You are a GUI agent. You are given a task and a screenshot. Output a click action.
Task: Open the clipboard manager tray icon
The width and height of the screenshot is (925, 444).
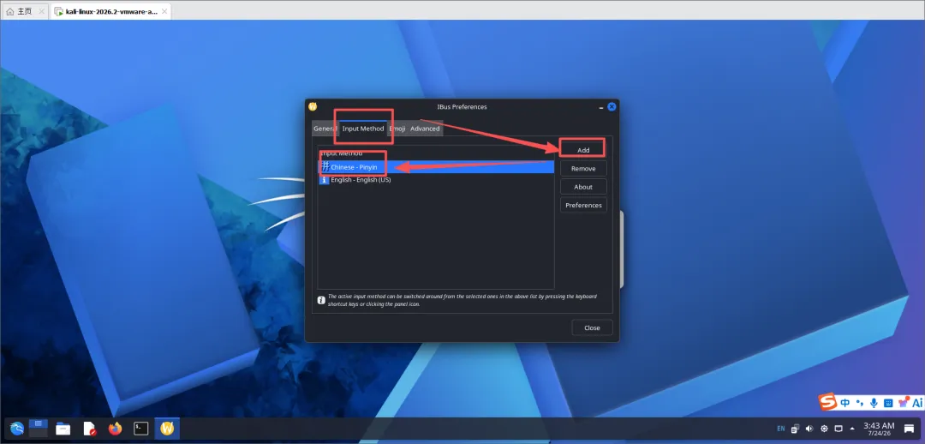pos(795,429)
